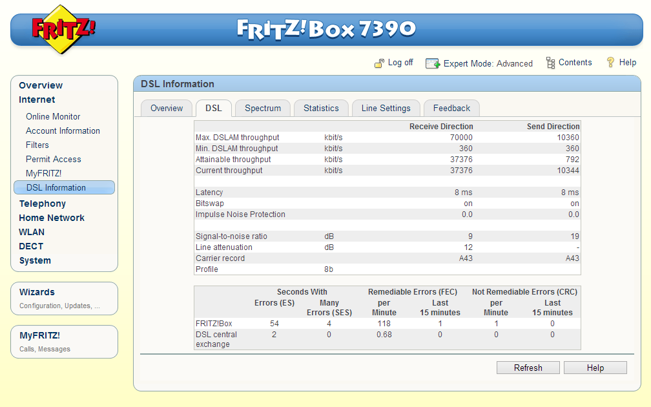Open the System menu
Viewport: 651px width, 407px height.
[35, 260]
